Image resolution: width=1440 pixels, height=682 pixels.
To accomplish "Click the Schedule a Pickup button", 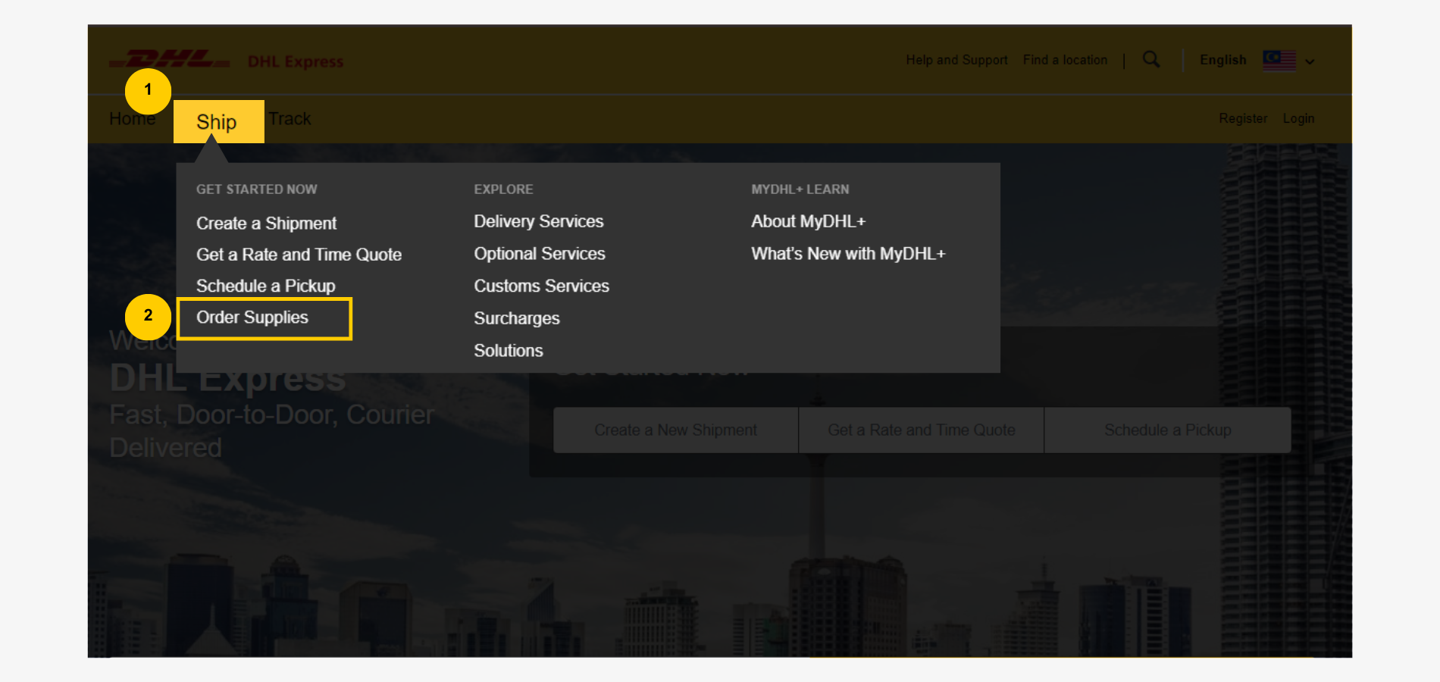I will pos(1168,430).
